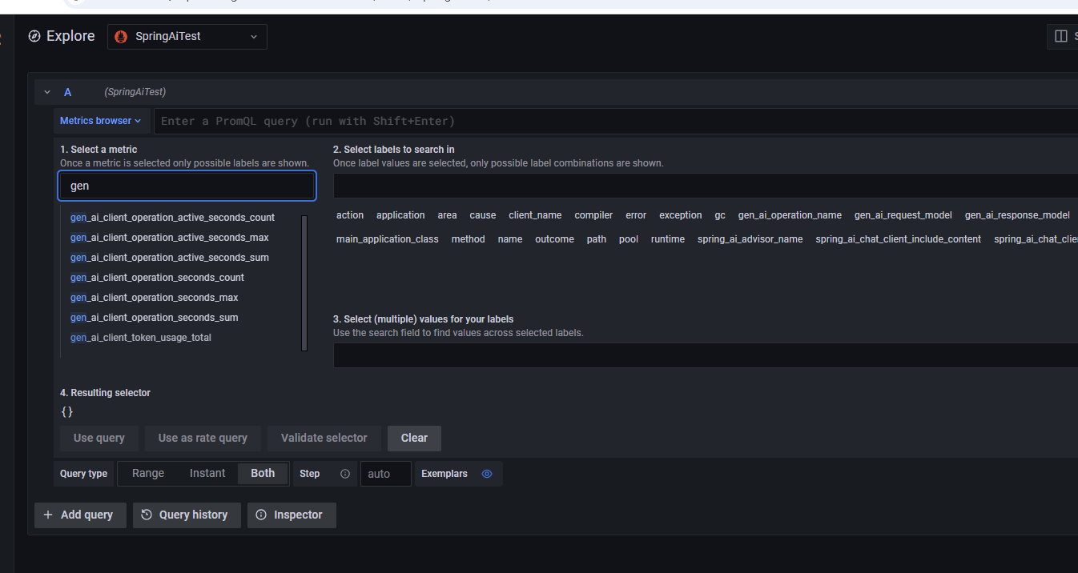Select the 'method' label

(469, 239)
